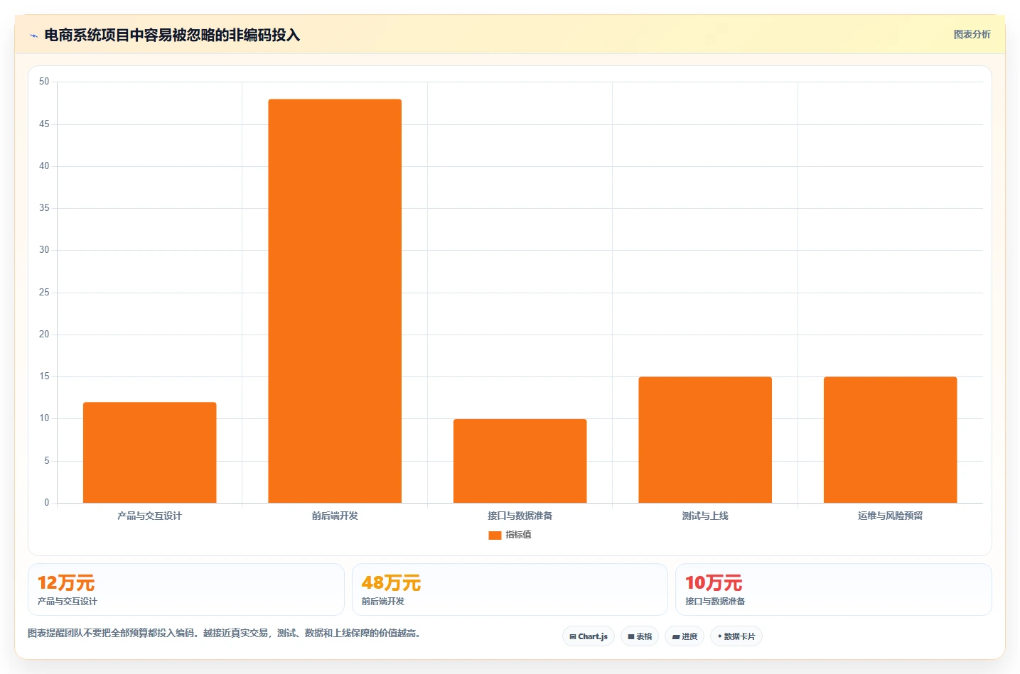Click the 进度 tag chip
This screenshot has height=674, width=1020.
pos(685,636)
